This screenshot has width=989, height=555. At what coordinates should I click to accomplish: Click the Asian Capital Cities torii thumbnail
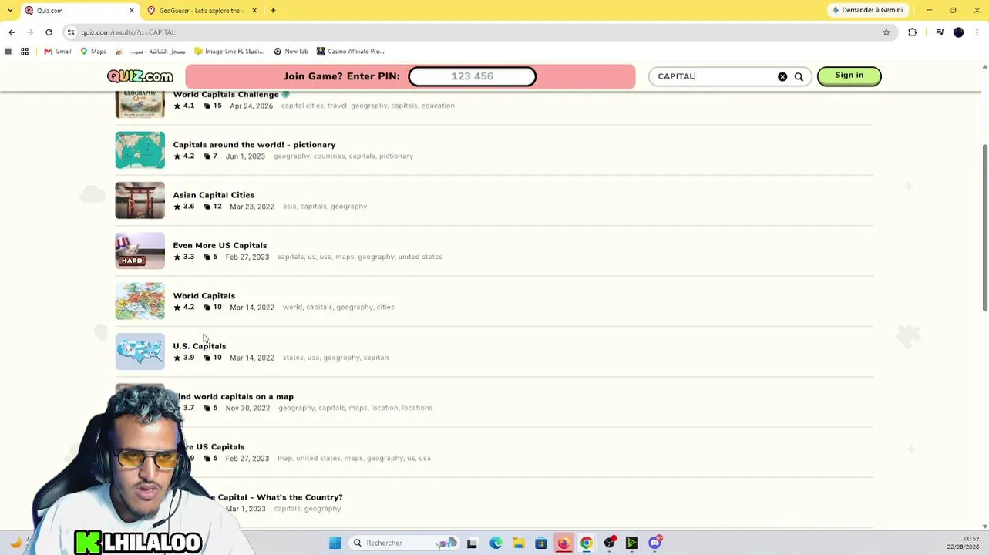coord(140,200)
